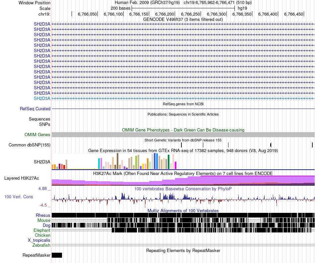
Task: Open the 'OMIM Gene Phenotypes' track title
Action: [183, 130]
